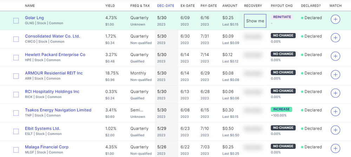Add Tsakos Energy Navigation to watchlist
Viewport: 351px width, 157px height.
335,112
